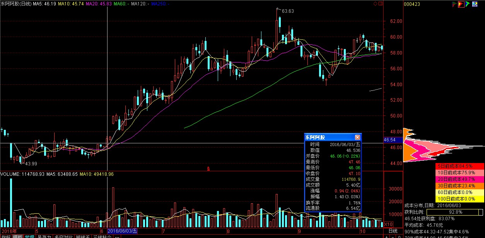Close the 东阿阿胶 data popup
This screenshot has height=238, width=485.
357,137
